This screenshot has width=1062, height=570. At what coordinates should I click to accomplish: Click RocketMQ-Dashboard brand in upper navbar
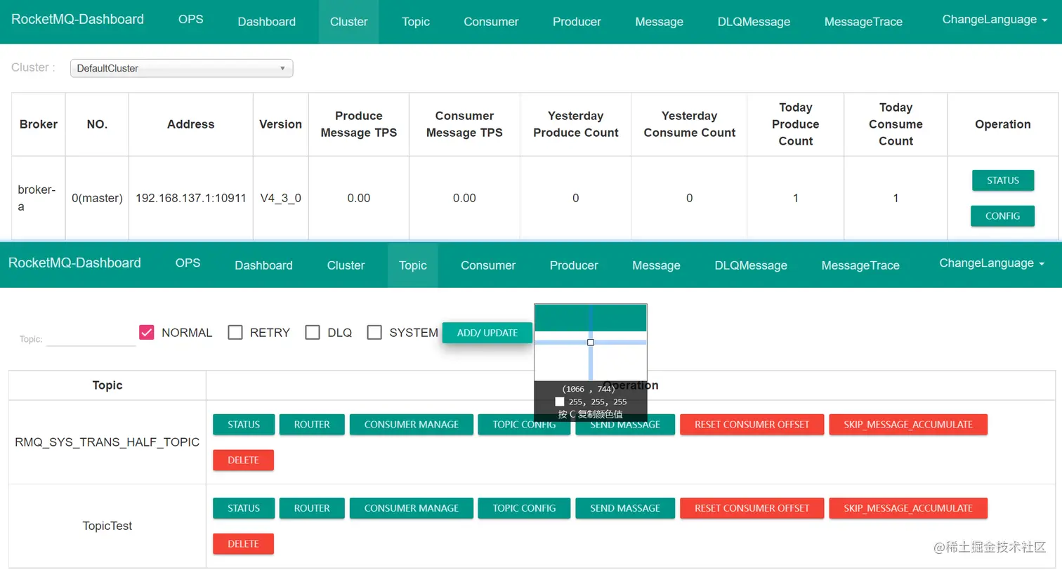(x=78, y=20)
